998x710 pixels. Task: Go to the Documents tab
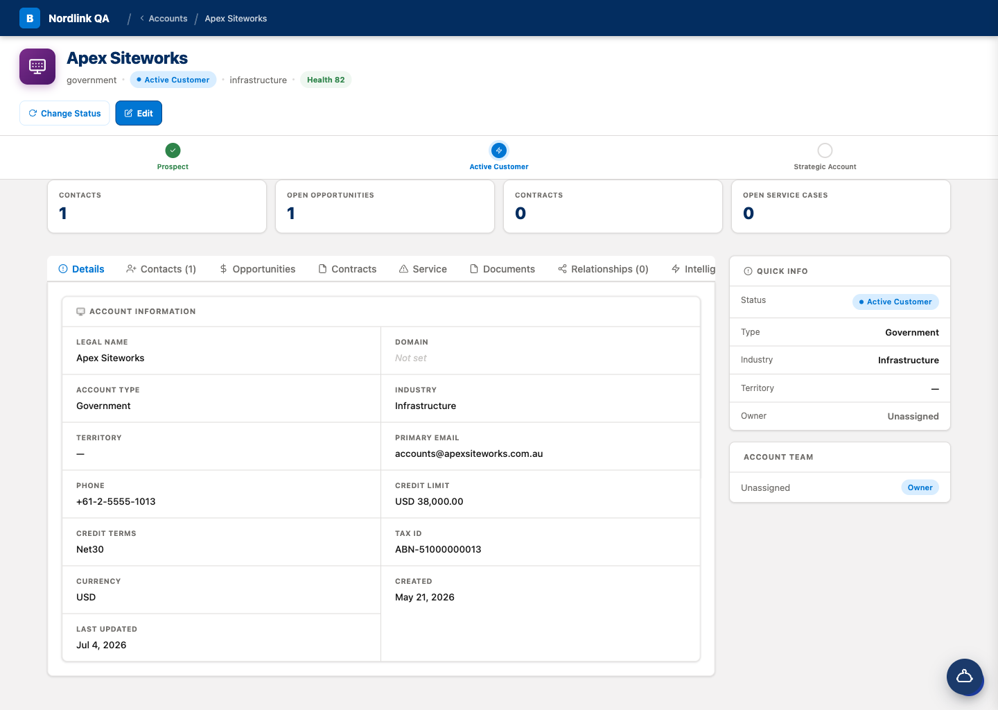(502, 269)
